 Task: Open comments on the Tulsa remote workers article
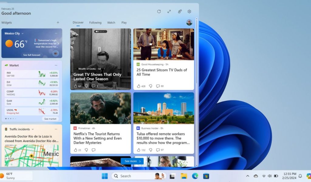point(159,150)
